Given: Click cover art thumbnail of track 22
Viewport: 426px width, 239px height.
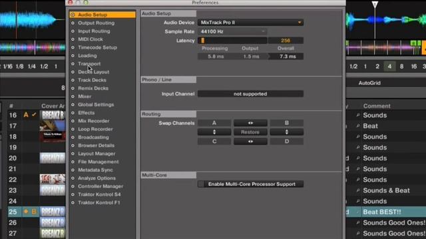Looking at the screenshot, I should click(x=53, y=179).
